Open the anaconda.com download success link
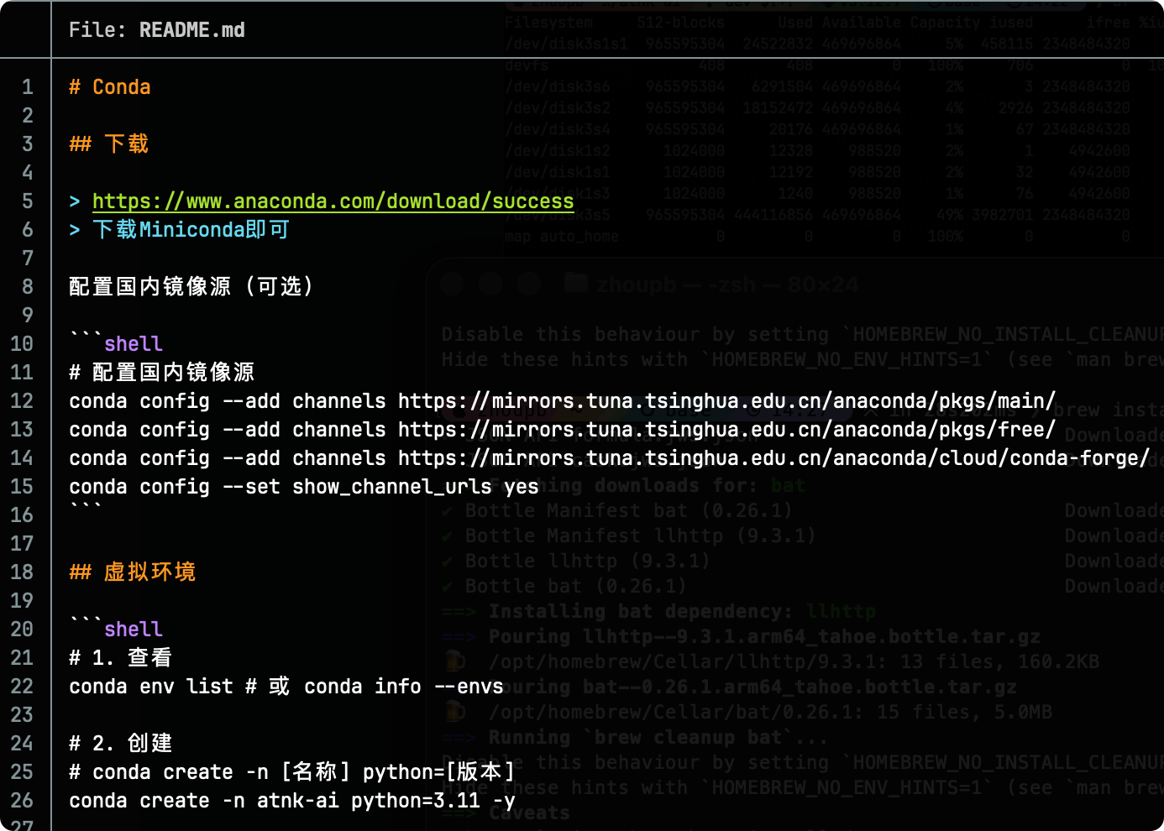The image size is (1164, 831). pos(333,201)
